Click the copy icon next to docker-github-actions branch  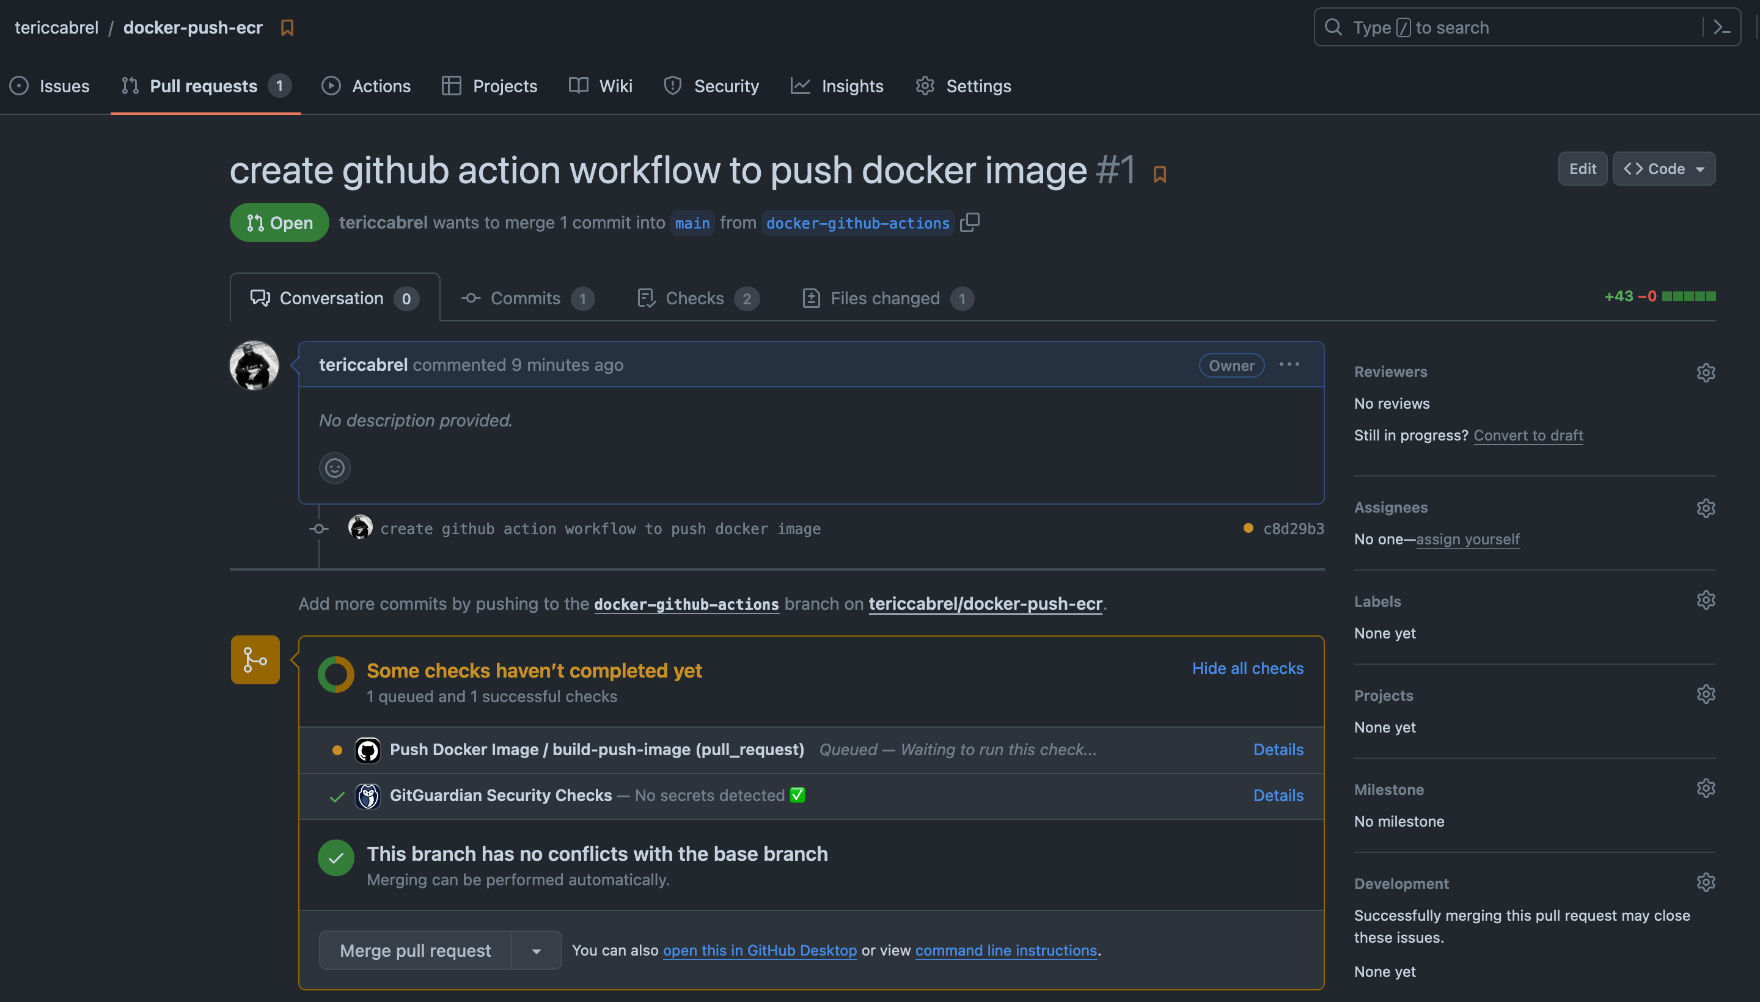pyautogui.click(x=969, y=222)
